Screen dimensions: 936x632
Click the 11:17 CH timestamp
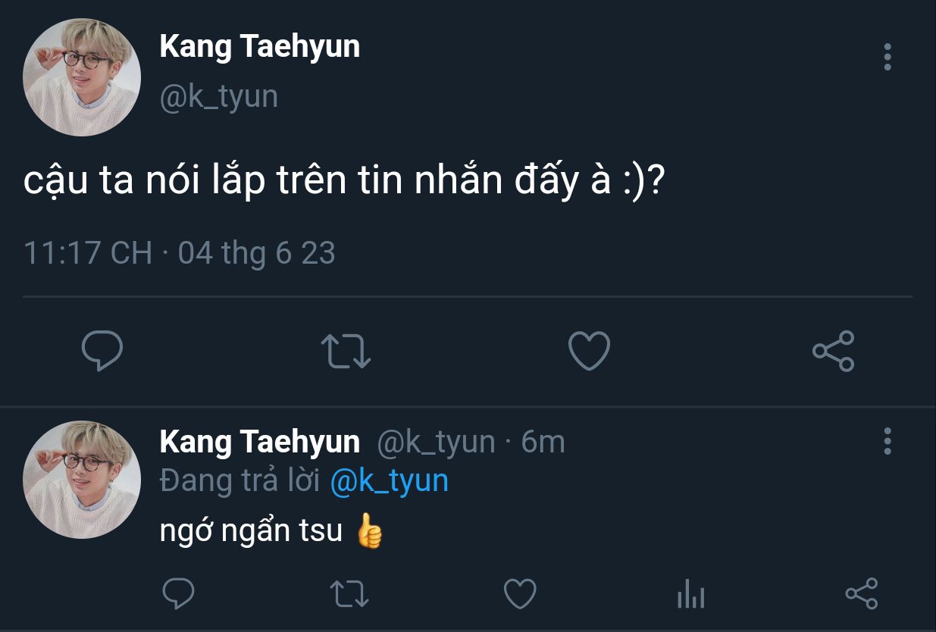coord(88,252)
